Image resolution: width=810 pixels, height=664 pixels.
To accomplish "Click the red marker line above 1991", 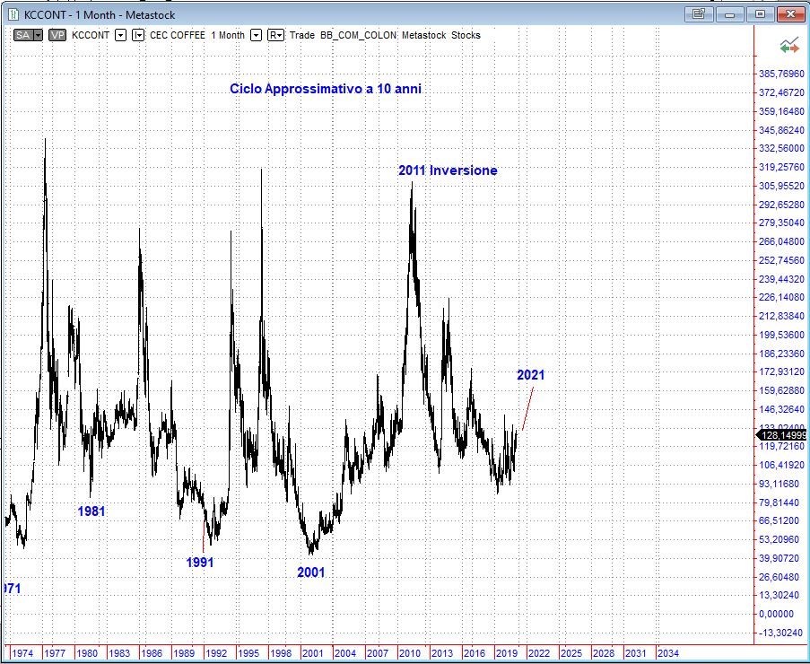I will [203, 535].
